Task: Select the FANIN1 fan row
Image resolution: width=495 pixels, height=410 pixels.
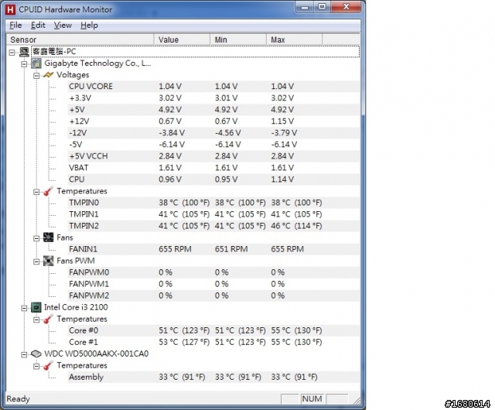Action: [x=213, y=249]
